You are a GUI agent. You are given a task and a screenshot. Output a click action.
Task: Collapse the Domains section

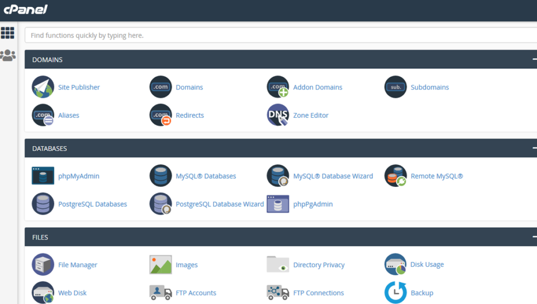(x=534, y=59)
